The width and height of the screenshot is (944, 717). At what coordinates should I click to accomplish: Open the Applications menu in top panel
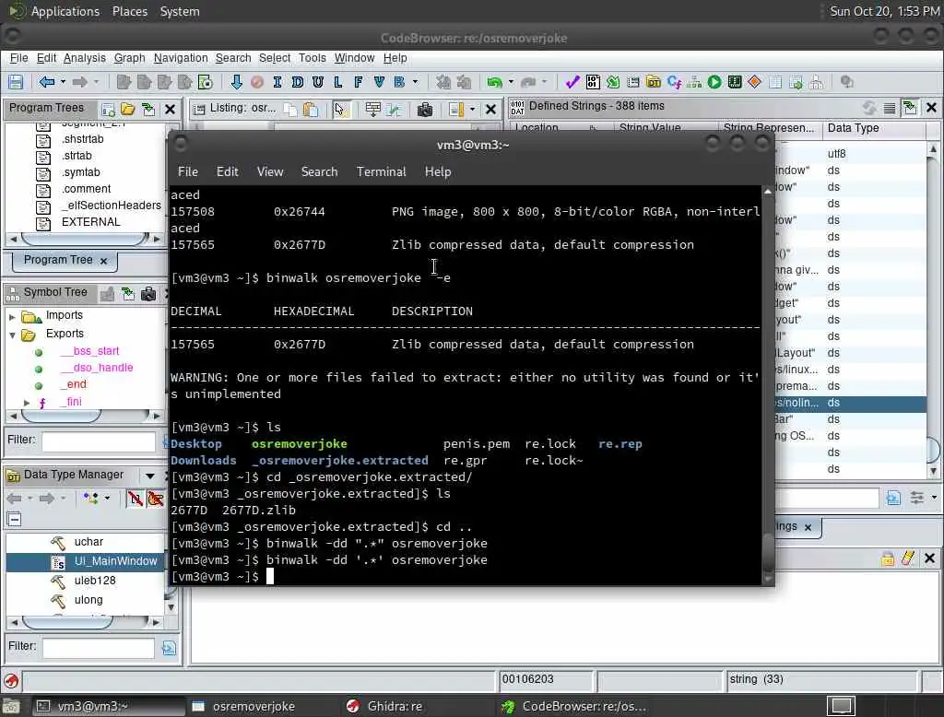click(65, 11)
